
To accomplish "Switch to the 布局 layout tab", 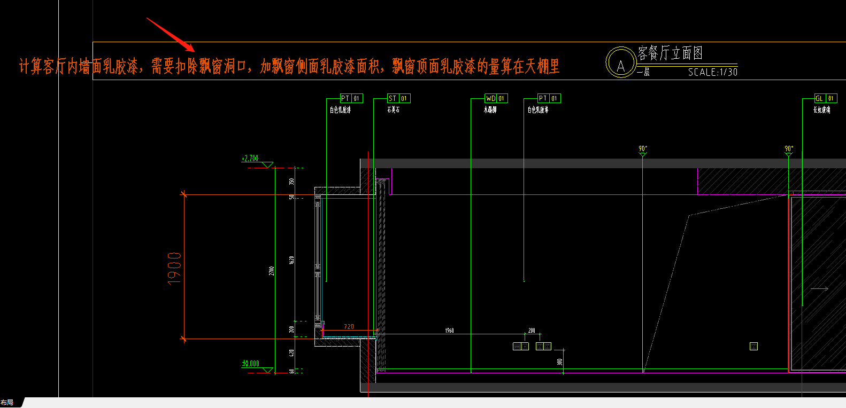I will tap(7, 403).
